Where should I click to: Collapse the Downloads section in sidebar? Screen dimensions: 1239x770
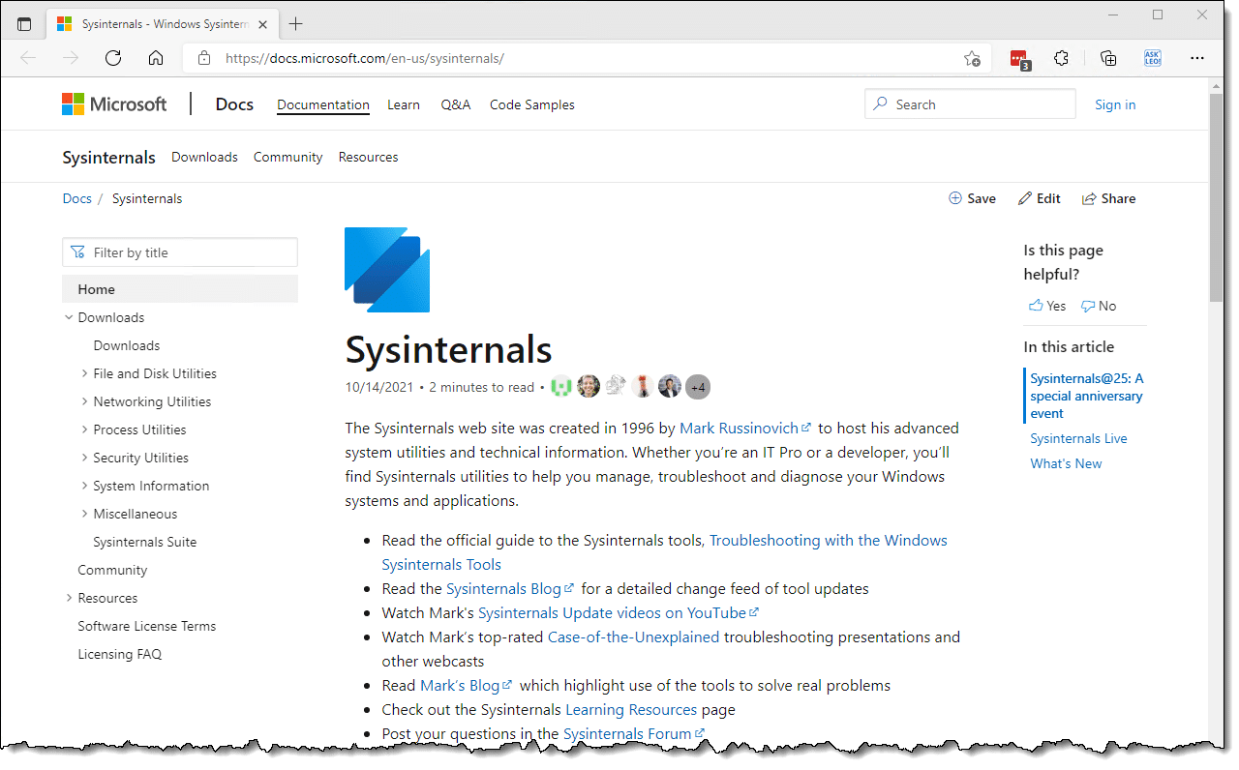[69, 317]
